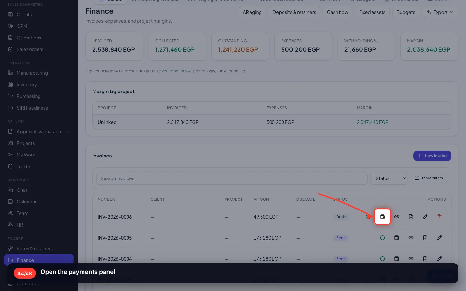Open payments panel for INV-2026-0006
The image size is (466, 291).
(383, 217)
